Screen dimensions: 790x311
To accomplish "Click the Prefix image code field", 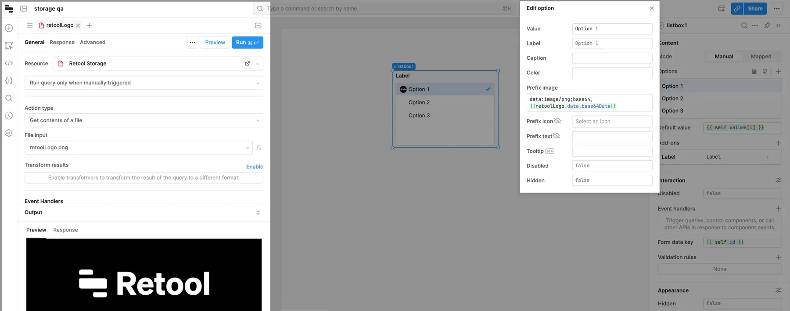I will coord(589,103).
